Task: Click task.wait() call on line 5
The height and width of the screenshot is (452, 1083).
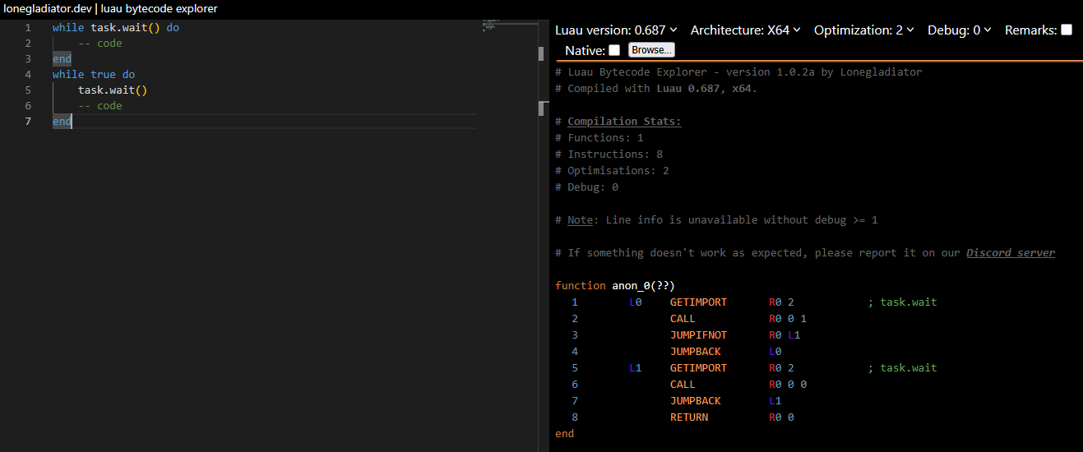Action: [113, 90]
